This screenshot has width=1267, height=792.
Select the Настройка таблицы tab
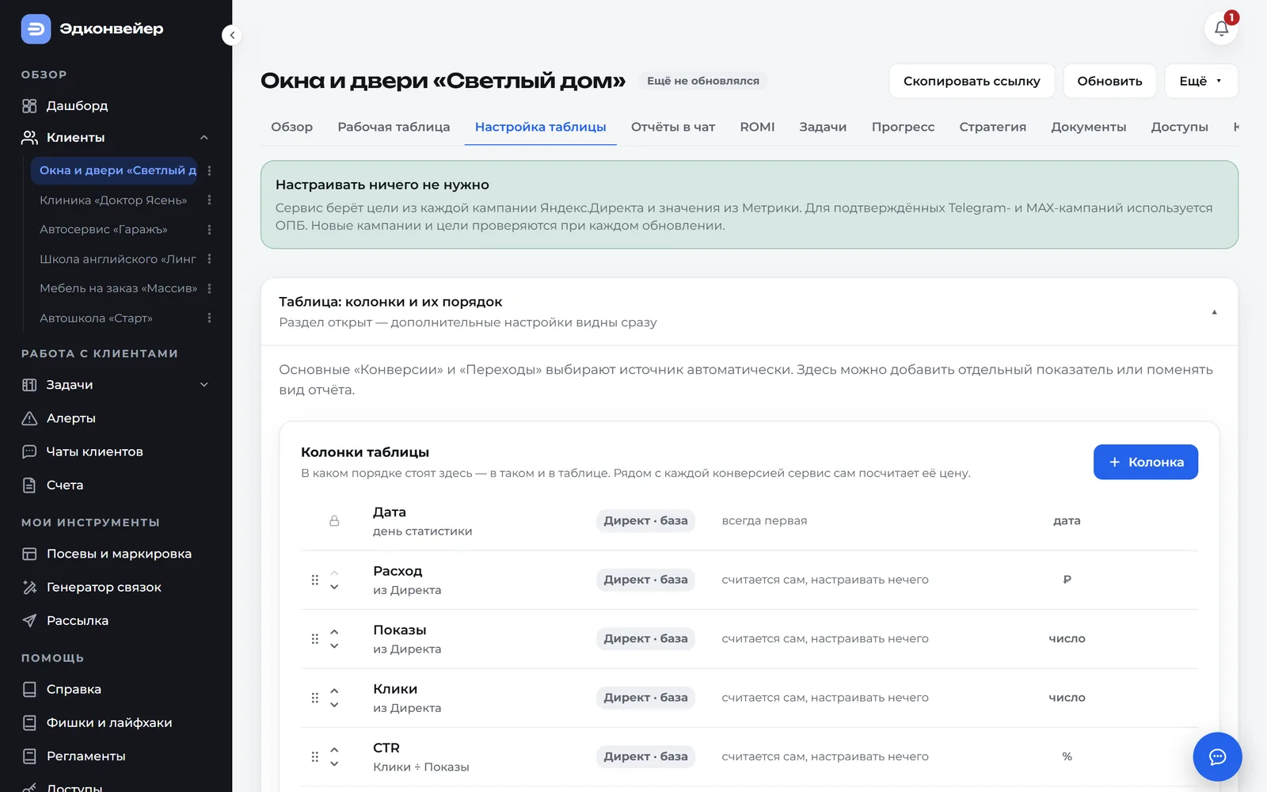pos(540,127)
